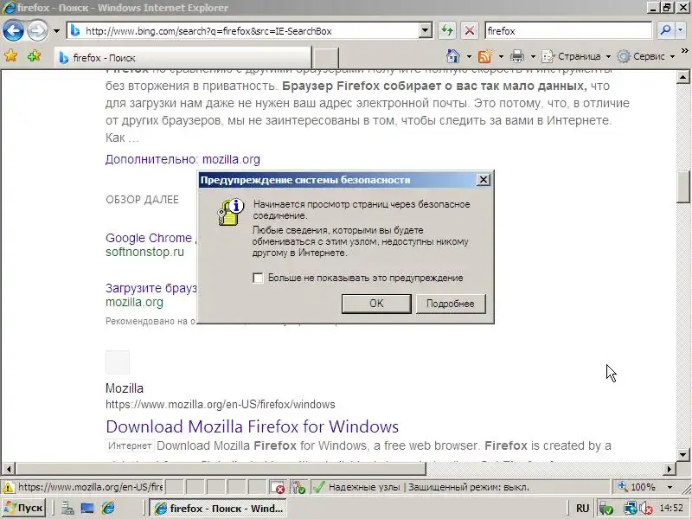Screen dimensions: 692x519
Task: Open a new blank tab
Action: 325,58
